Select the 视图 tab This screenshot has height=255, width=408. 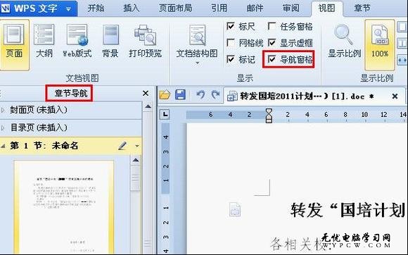coord(327,8)
